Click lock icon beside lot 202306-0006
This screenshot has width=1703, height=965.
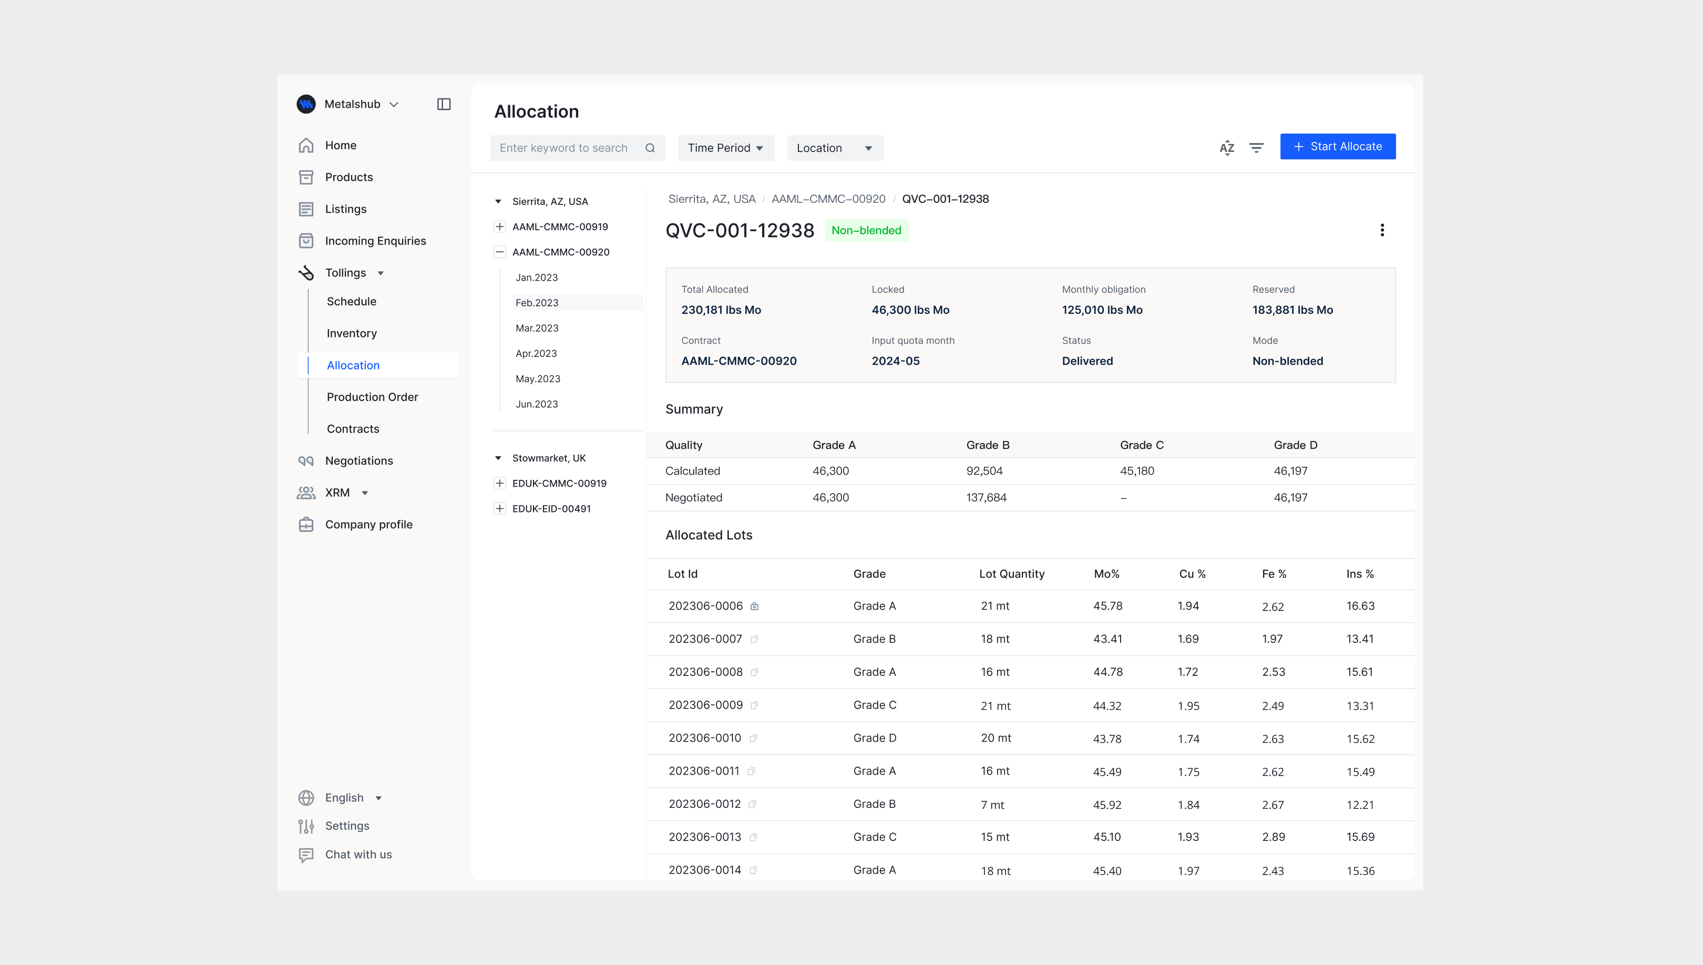[x=754, y=607]
